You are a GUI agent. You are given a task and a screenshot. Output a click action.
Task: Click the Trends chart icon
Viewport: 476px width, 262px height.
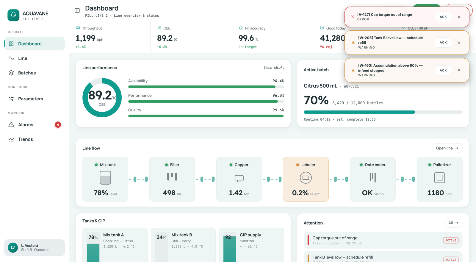11,139
